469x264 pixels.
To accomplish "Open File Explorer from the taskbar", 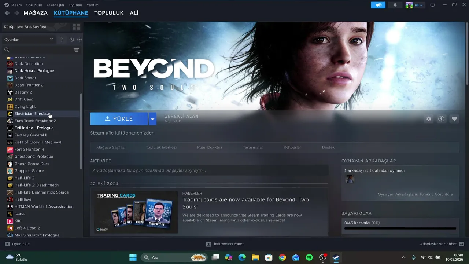I will point(255,257).
